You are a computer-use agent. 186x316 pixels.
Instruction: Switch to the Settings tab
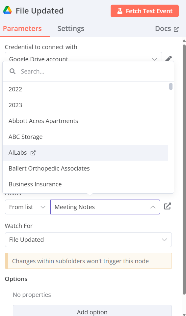tap(71, 29)
